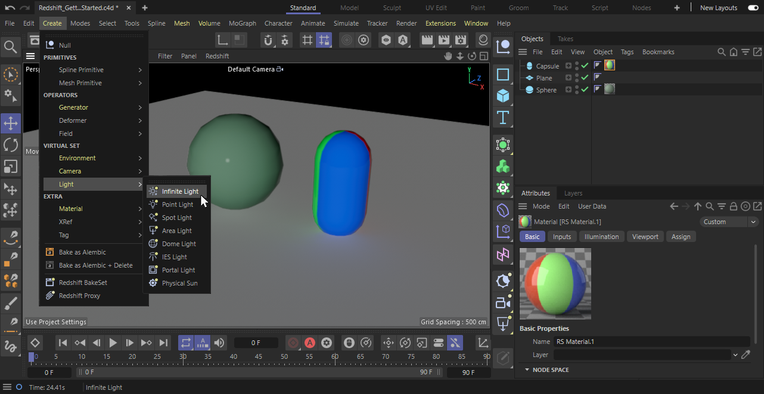
Task: Open the Illumination attribute tab
Action: (601, 237)
